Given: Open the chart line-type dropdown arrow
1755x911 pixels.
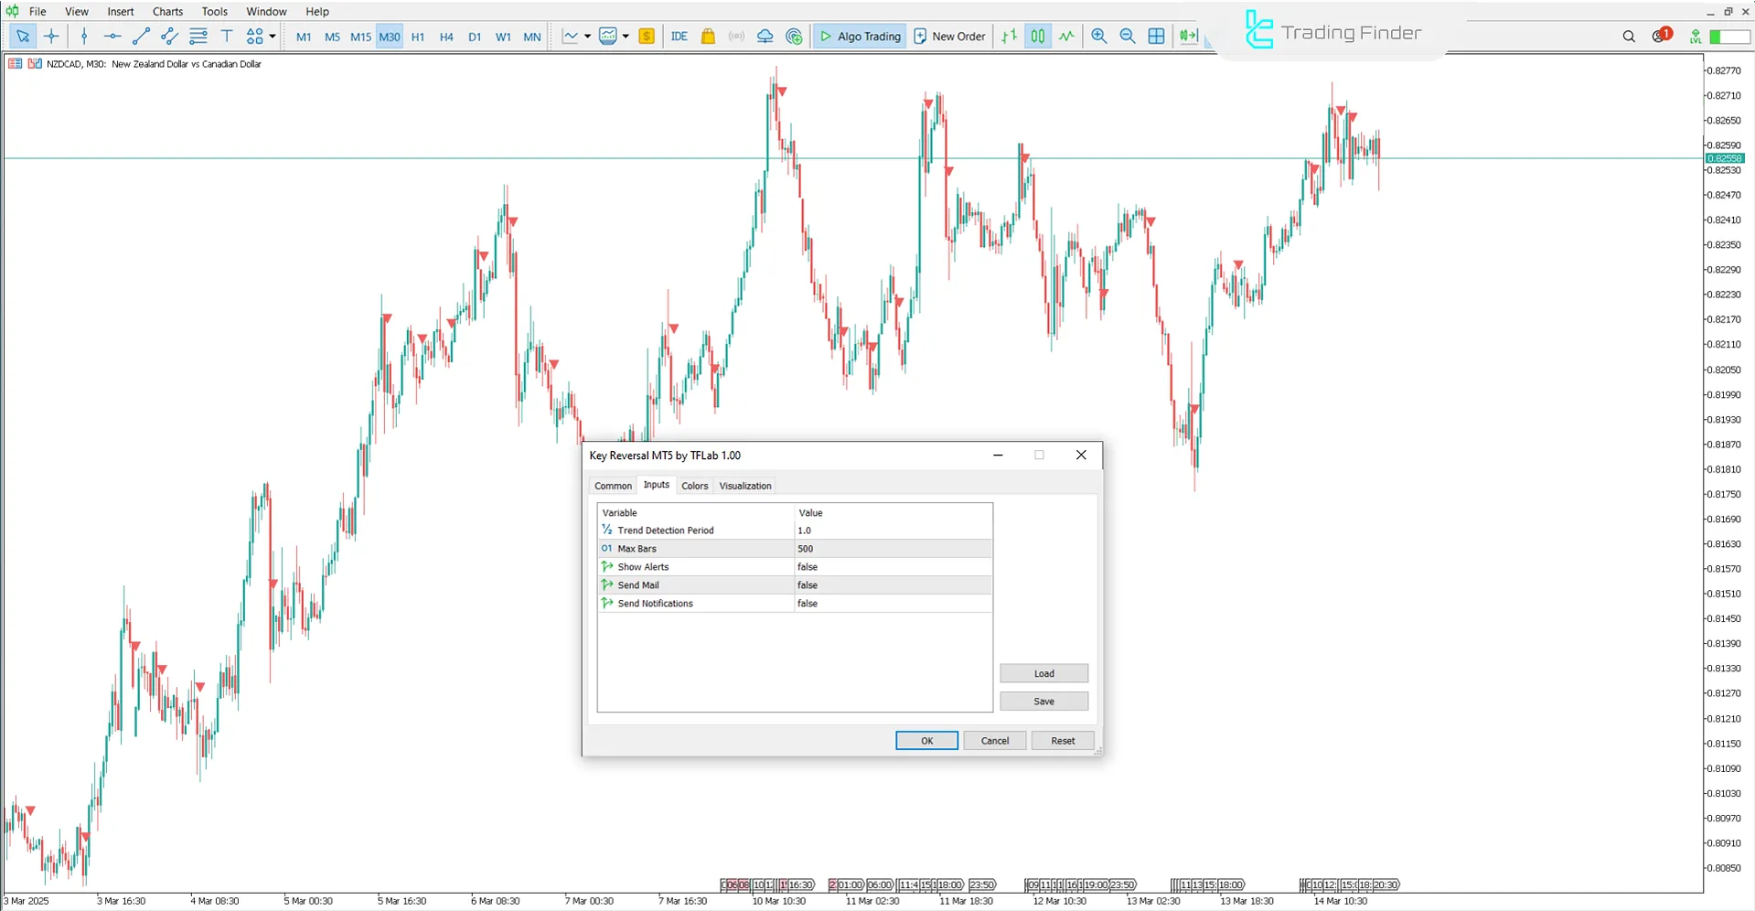Looking at the screenshot, I should coord(588,36).
